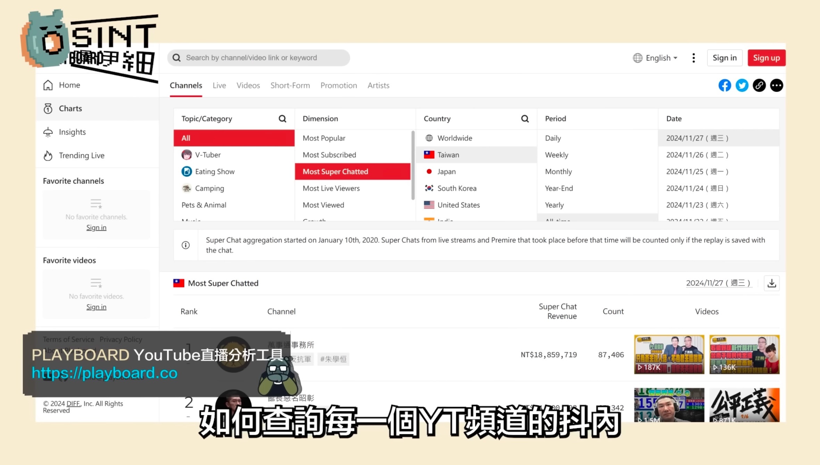Pick date 2024/11/27 in Date list

(719, 138)
